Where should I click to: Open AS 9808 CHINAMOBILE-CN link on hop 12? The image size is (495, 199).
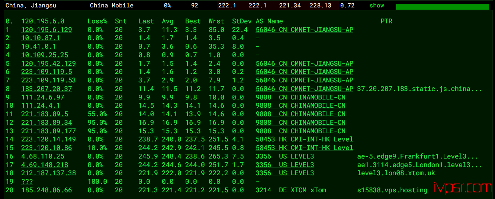pos(300,123)
